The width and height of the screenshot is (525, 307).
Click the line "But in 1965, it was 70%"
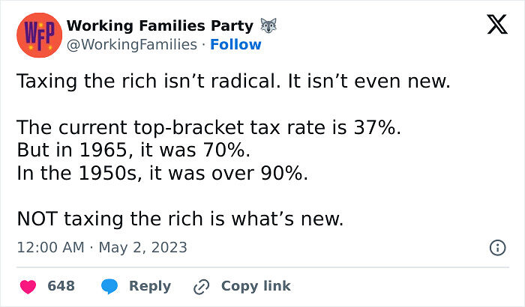(132, 150)
